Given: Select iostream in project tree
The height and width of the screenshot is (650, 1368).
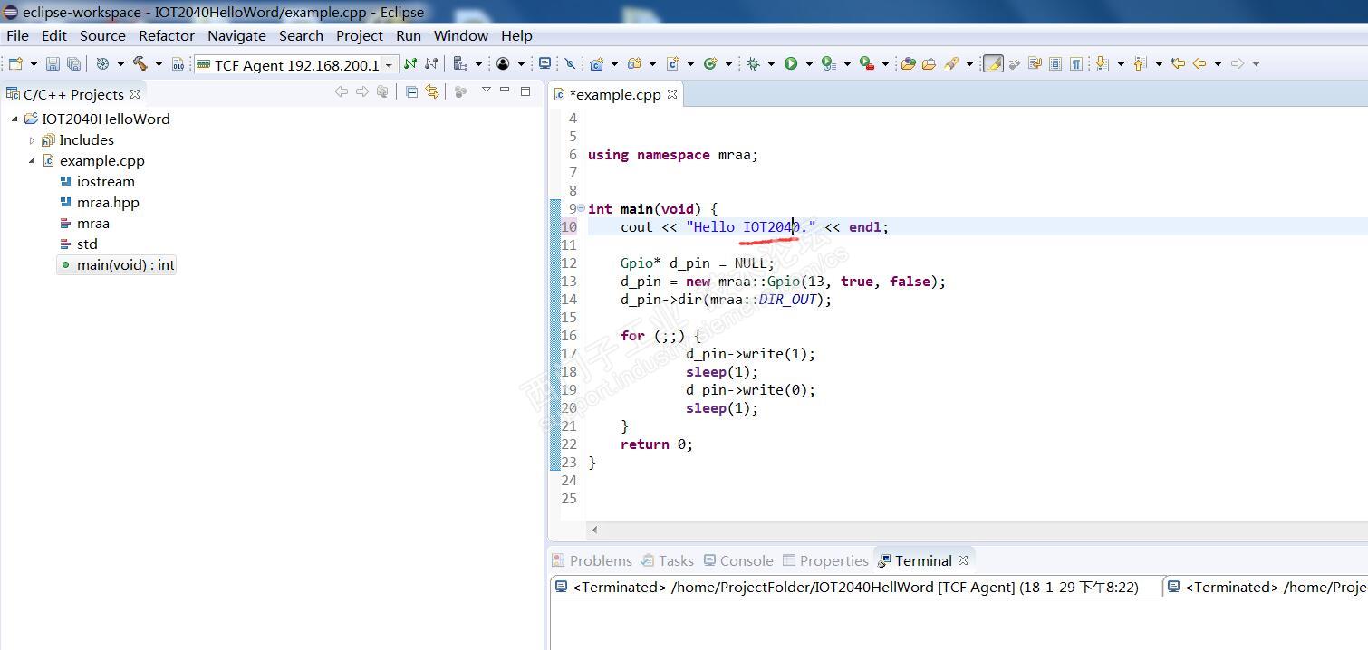Looking at the screenshot, I should pos(97,181).
